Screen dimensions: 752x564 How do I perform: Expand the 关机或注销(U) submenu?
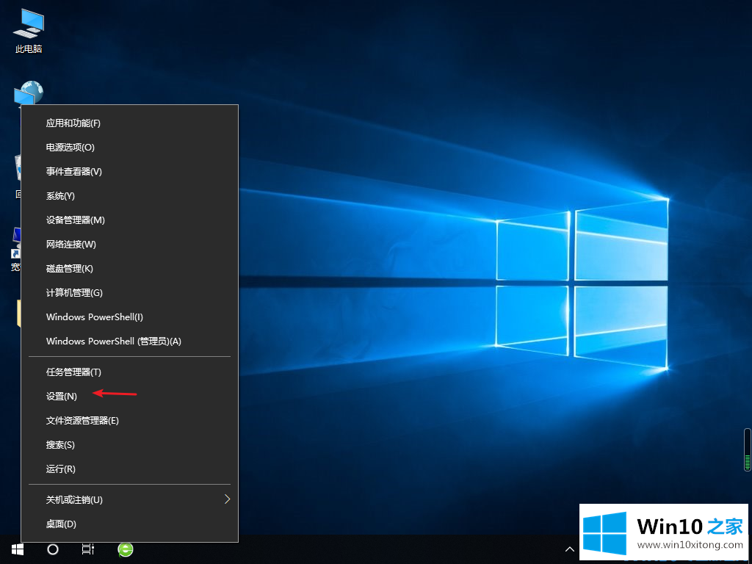pyautogui.click(x=129, y=499)
